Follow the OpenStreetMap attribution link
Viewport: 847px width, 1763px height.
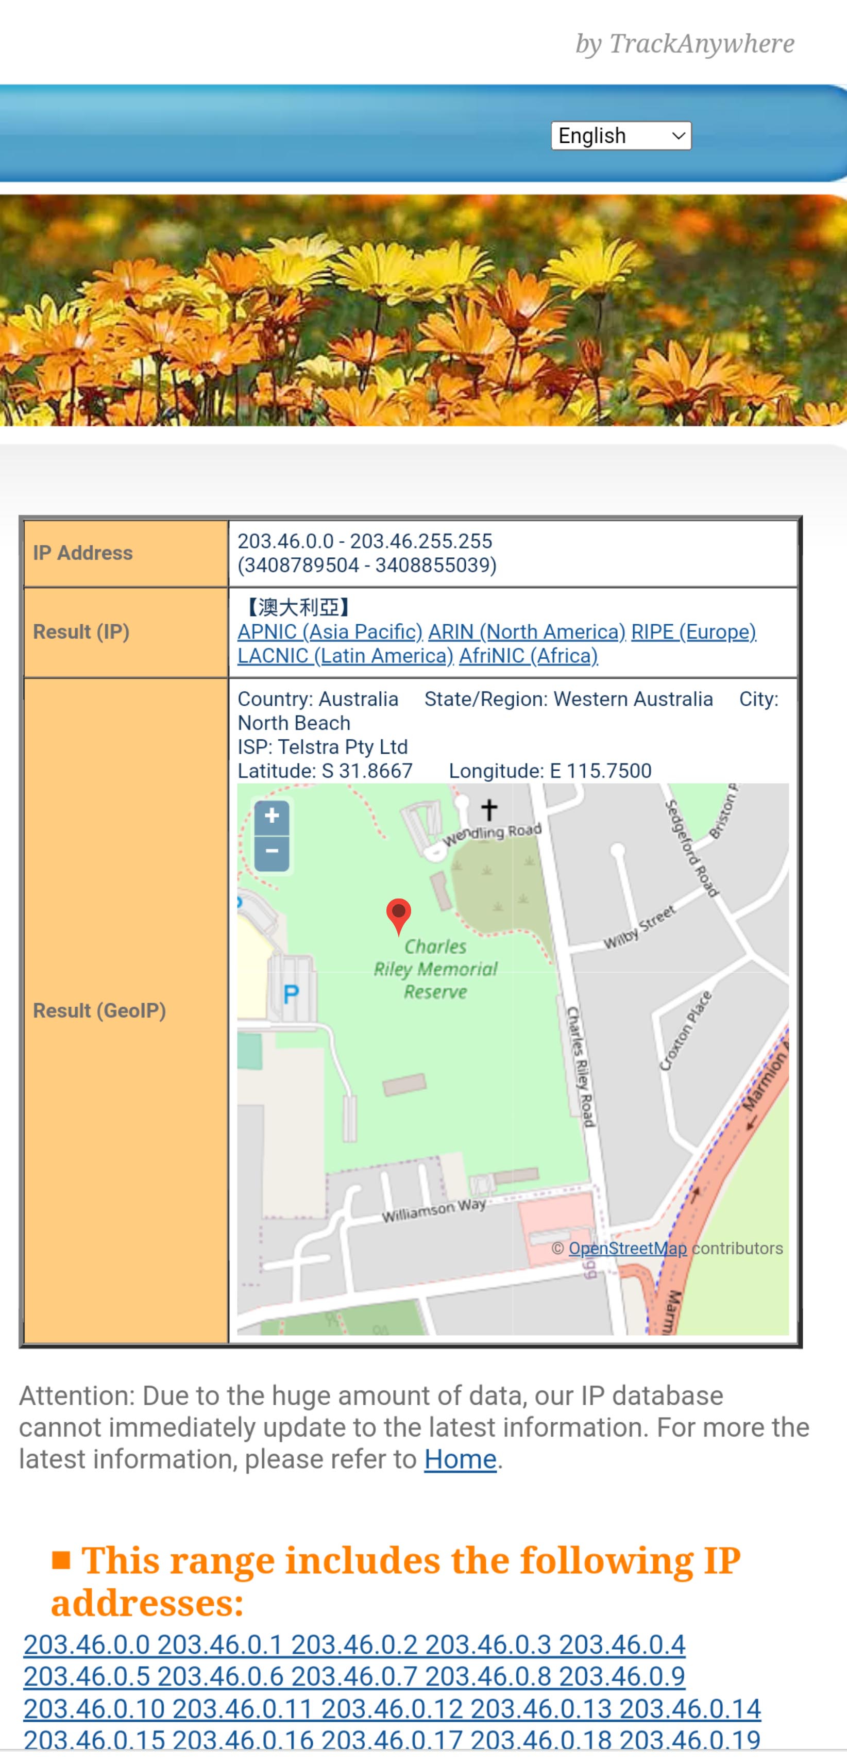pyautogui.click(x=628, y=1249)
